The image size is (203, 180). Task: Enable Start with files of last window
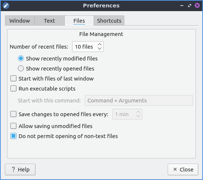click(x=13, y=78)
